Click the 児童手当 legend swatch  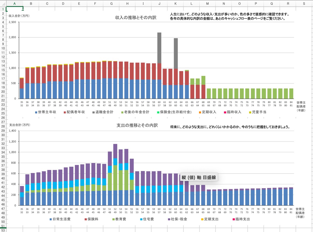coord(250,112)
